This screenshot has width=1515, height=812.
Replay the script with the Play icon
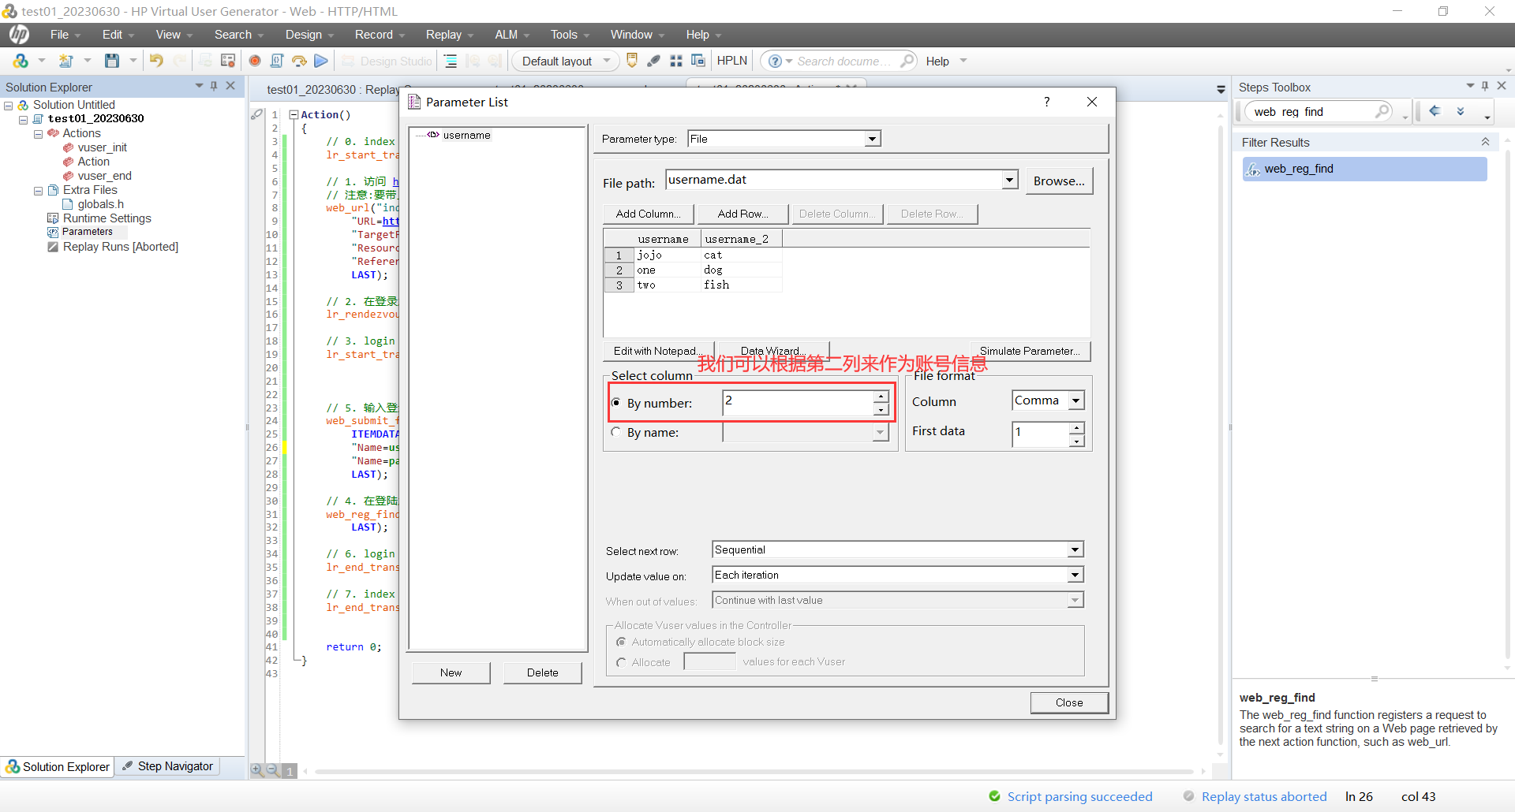pos(320,61)
